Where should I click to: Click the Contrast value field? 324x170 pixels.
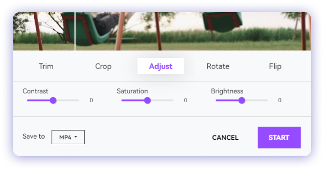[91, 101]
